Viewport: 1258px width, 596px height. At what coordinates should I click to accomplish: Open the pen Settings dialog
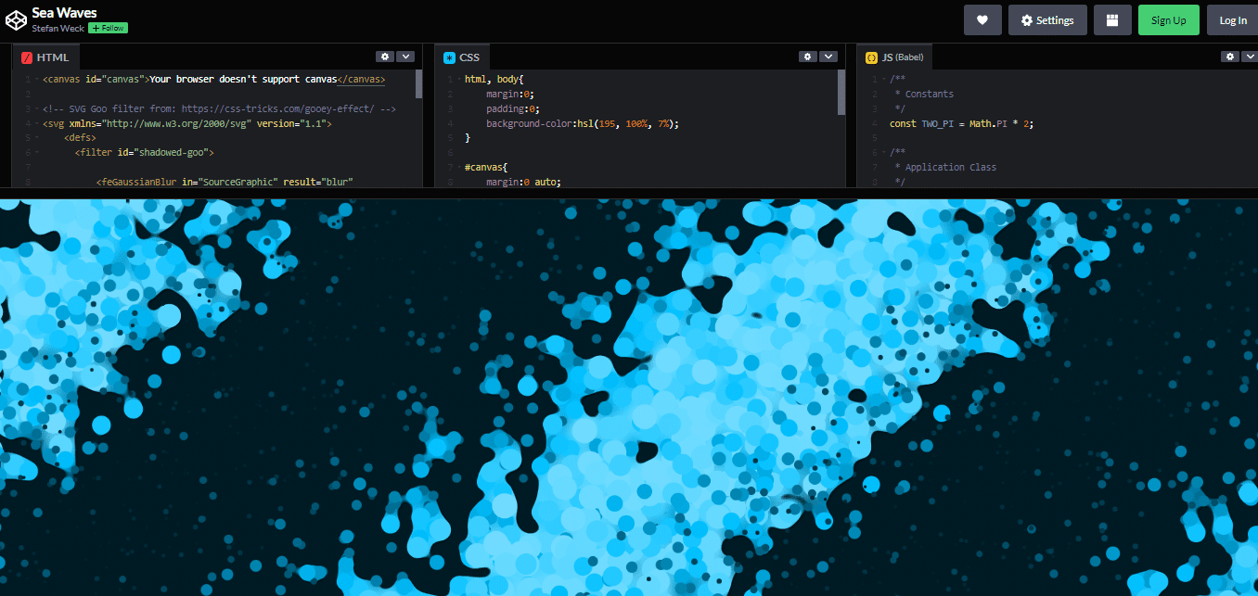(1047, 19)
